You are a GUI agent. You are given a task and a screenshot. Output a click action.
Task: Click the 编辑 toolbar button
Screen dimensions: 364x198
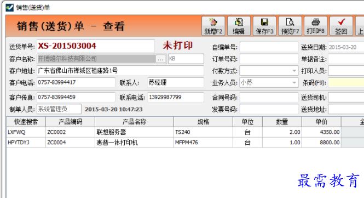239,26
